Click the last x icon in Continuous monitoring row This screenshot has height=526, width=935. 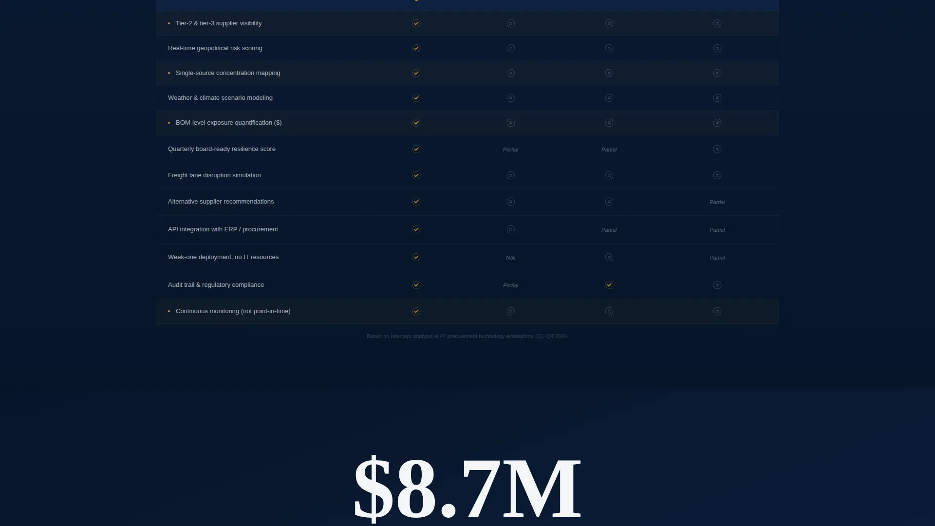717,311
